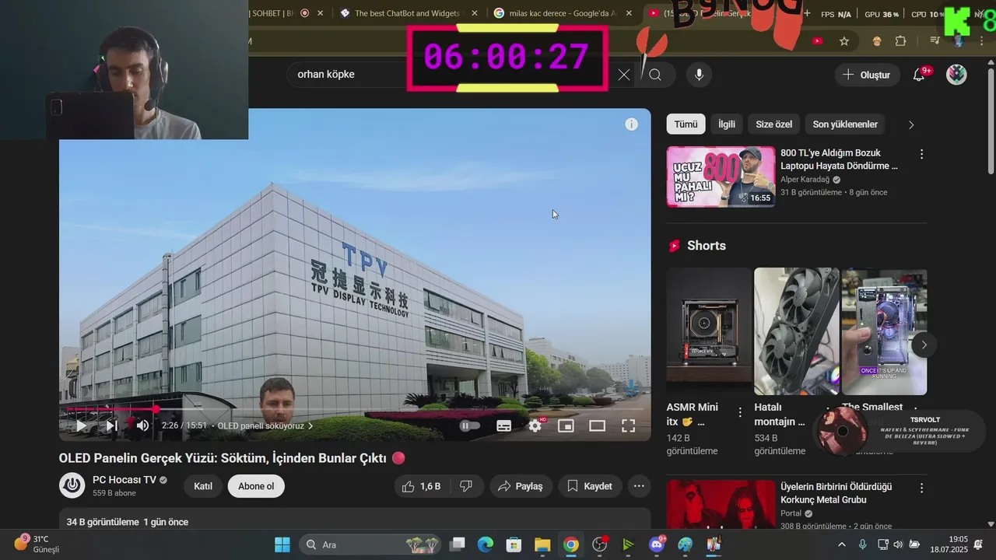Mute the video volume speaker icon
This screenshot has height=560, width=996.
pos(142,425)
